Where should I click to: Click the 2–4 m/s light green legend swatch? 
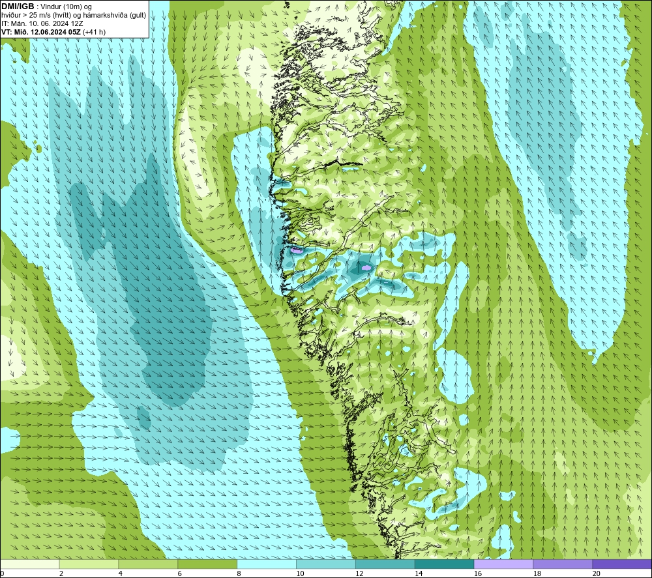[89, 564]
